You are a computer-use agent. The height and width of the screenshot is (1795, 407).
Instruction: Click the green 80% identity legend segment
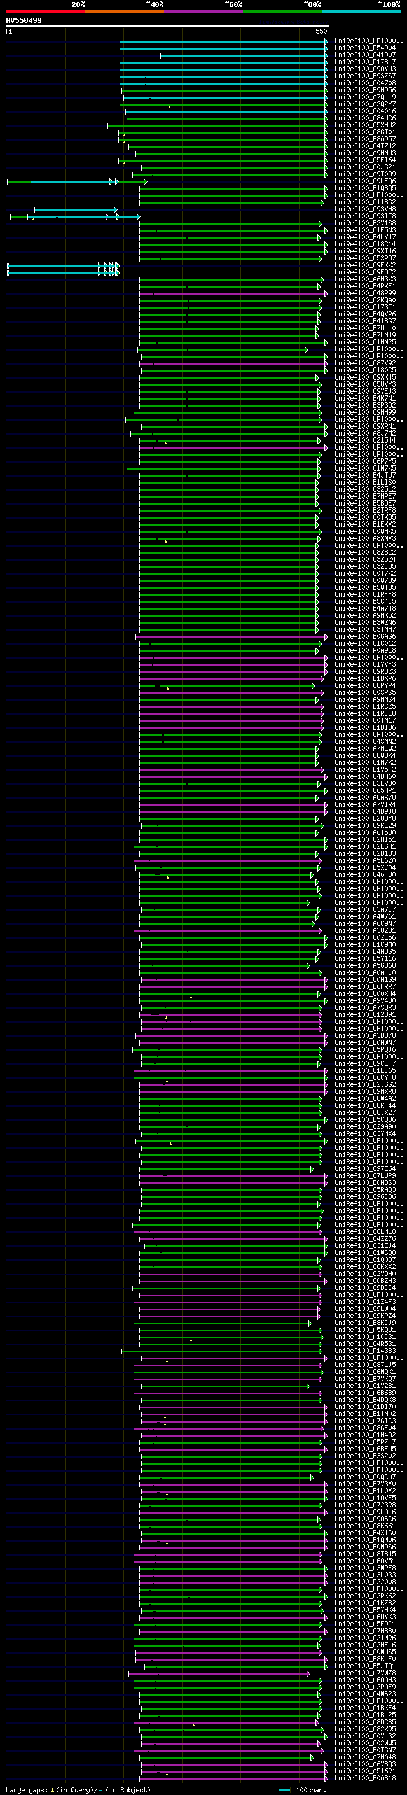tap(282, 11)
